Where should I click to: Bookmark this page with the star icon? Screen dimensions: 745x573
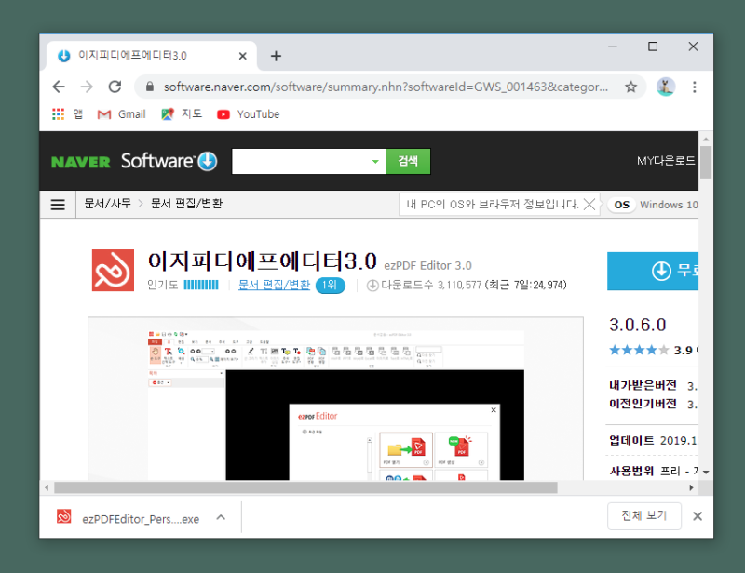(630, 87)
